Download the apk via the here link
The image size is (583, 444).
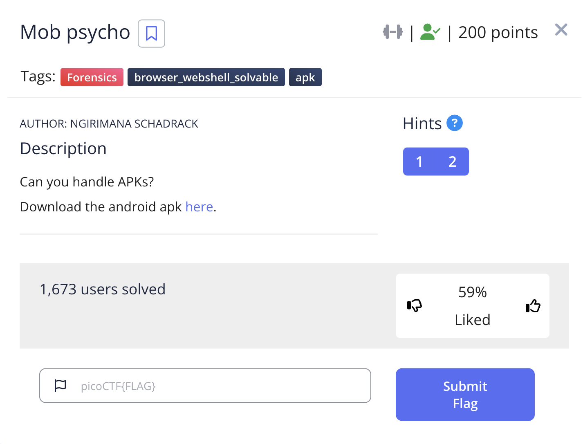[199, 207]
